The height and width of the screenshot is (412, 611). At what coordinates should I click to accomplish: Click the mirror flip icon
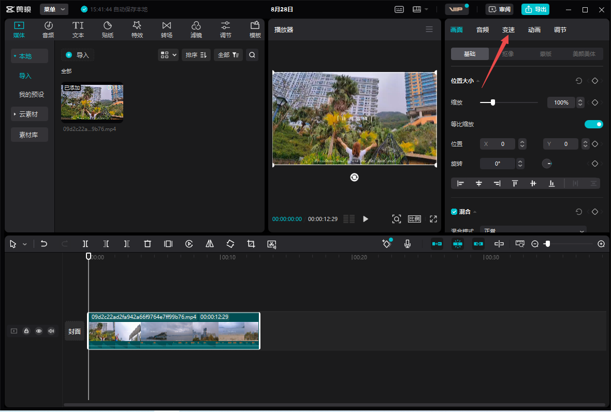[210, 244]
